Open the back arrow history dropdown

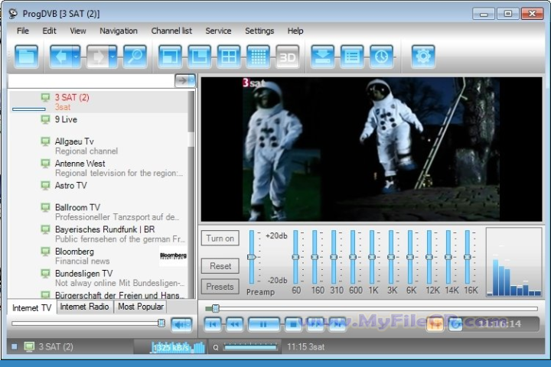(x=77, y=56)
